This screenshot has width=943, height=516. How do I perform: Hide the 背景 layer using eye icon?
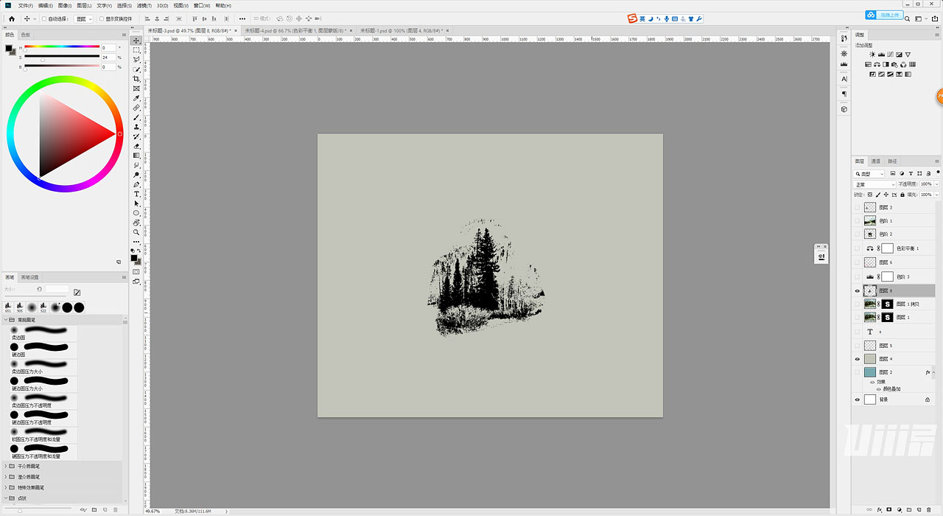pyautogui.click(x=857, y=400)
